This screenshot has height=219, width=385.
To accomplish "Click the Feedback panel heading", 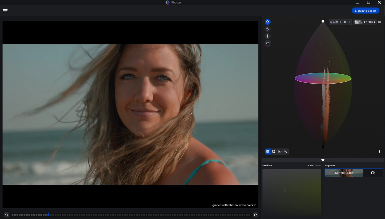I will 267,165.
